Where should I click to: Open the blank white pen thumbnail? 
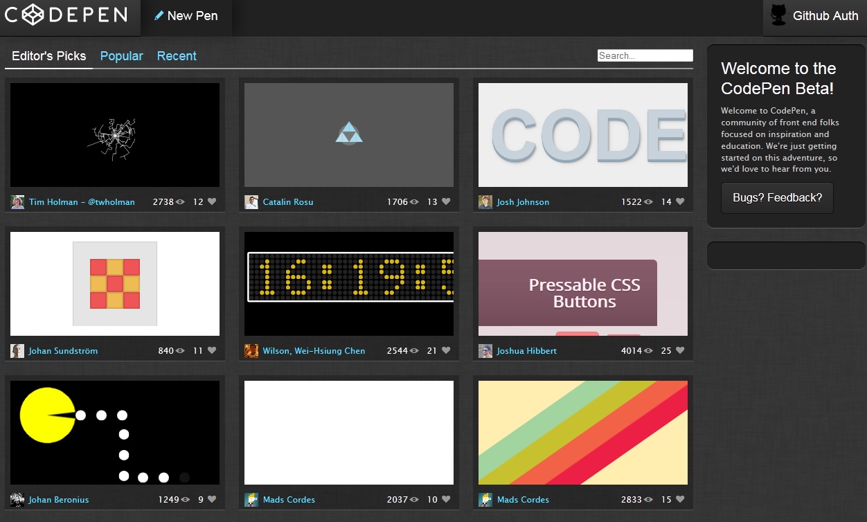349,433
